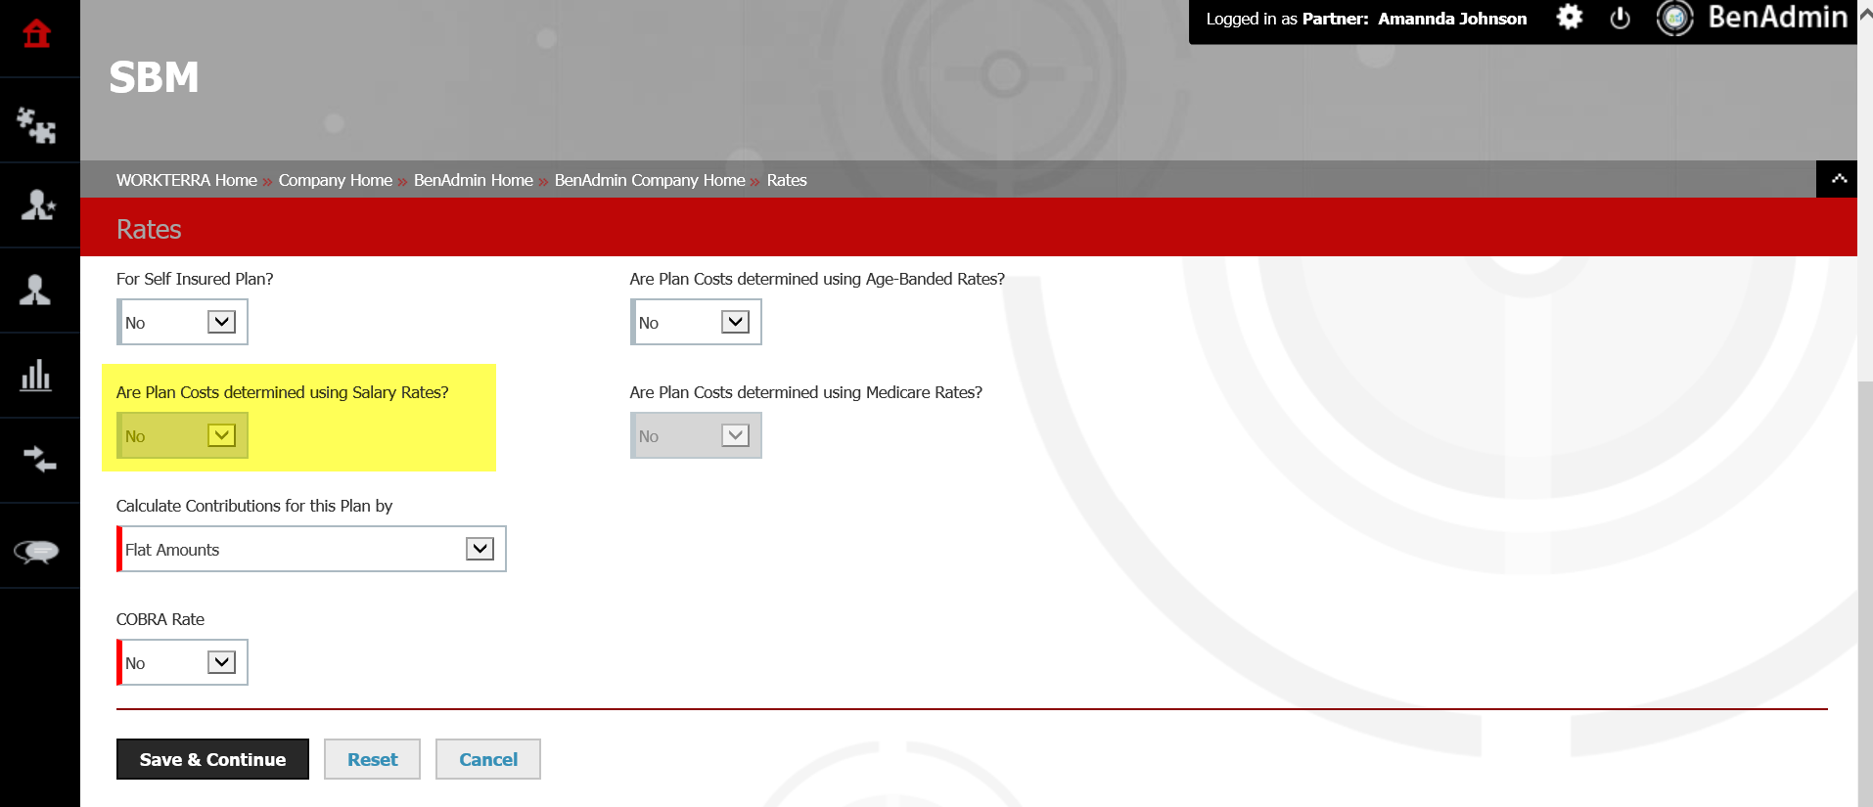Open the chat bubble sidebar icon
The height and width of the screenshot is (807, 1873).
36,552
